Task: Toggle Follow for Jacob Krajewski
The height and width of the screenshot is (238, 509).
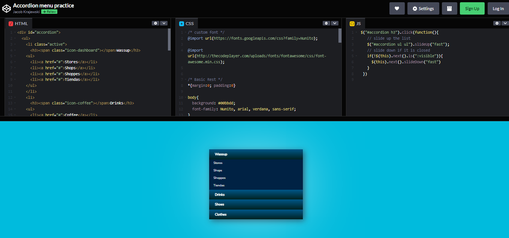Action: [x=49, y=12]
